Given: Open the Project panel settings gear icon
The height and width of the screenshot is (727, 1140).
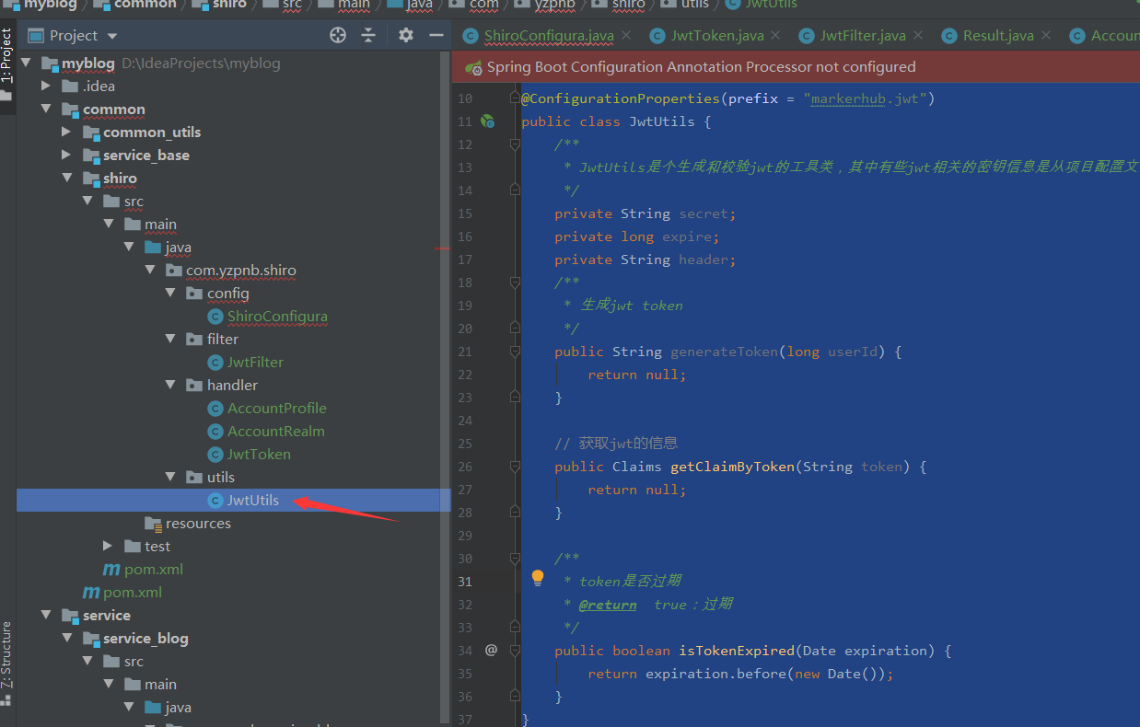Looking at the screenshot, I should click(404, 34).
